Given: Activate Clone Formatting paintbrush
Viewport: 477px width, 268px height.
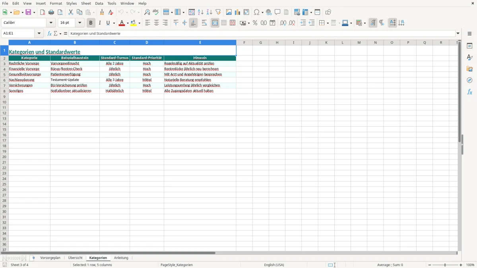Looking at the screenshot, I should pyautogui.click(x=102, y=12).
